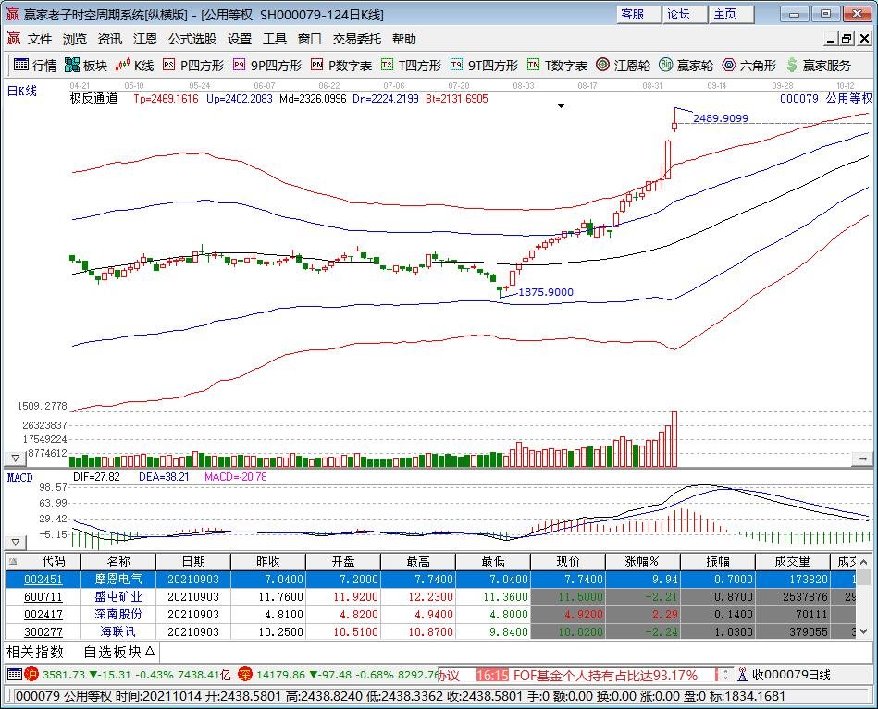
Task: Open the T四方形 tool
Action: (x=411, y=66)
